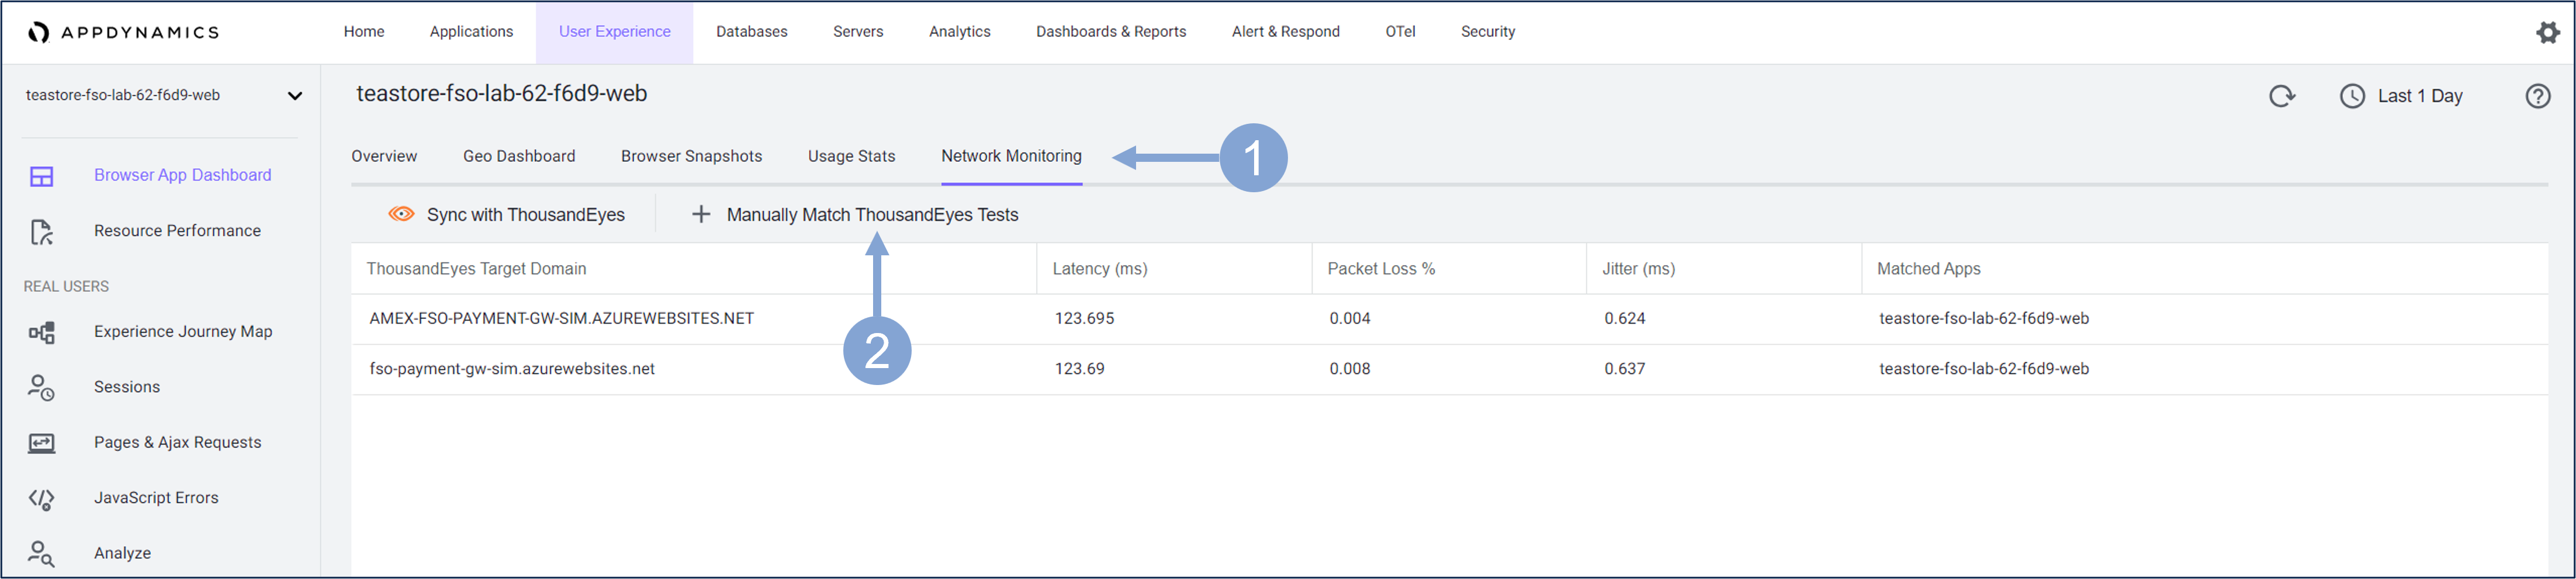The image size is (2576, 579).
Task: Open the Databases top menu
Action: [x=751, y=32]
